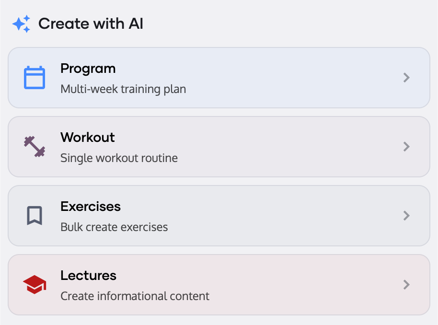Image resolution: width=438 pixels, height=325 pixels.
Task: Click the sparkle AI icon in header
Action: (x=22, y=23)
